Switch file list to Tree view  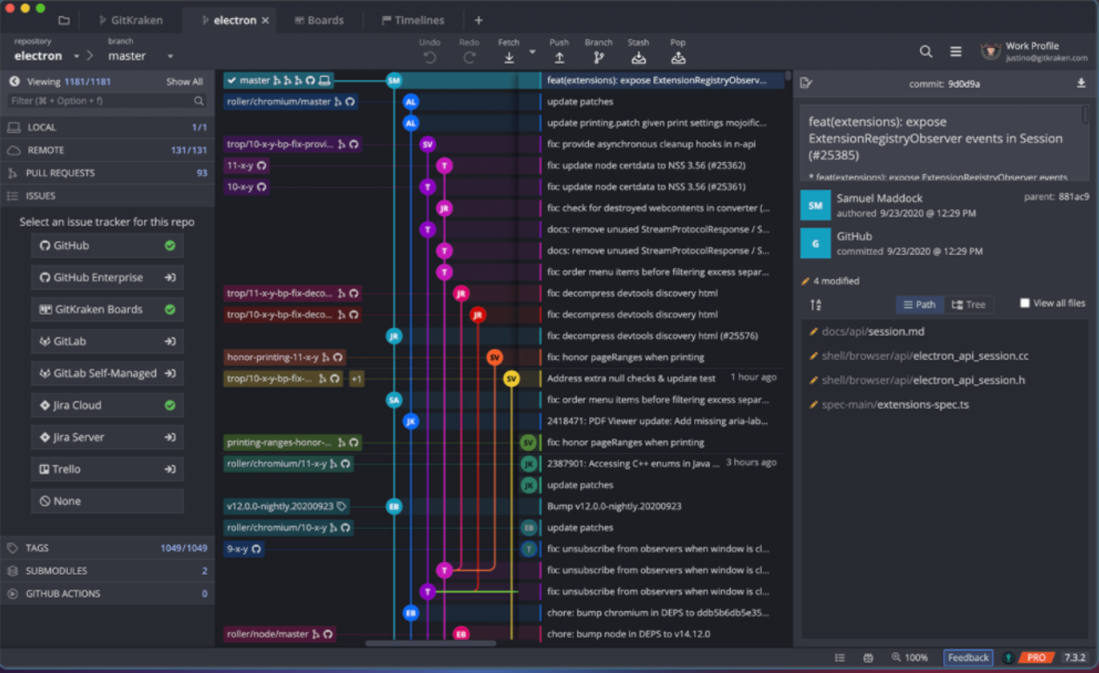(x=969, y=305)
